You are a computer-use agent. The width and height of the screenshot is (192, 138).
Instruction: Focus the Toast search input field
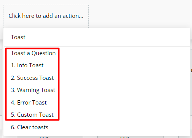[x=97, y=37]
